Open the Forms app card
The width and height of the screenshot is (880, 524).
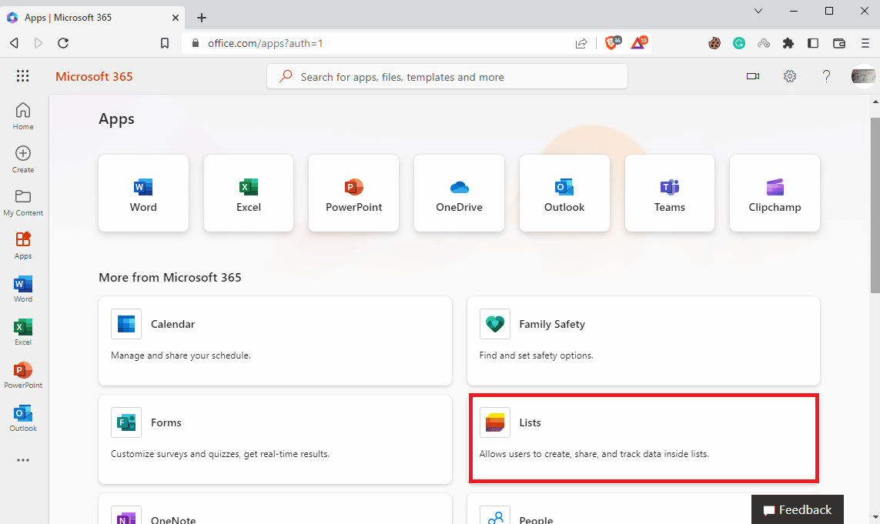[x=275, y=439]
